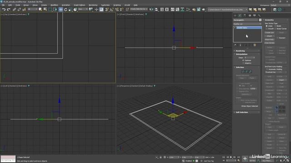
Task: Click the object name input field
Action: [x=246, y=20]
